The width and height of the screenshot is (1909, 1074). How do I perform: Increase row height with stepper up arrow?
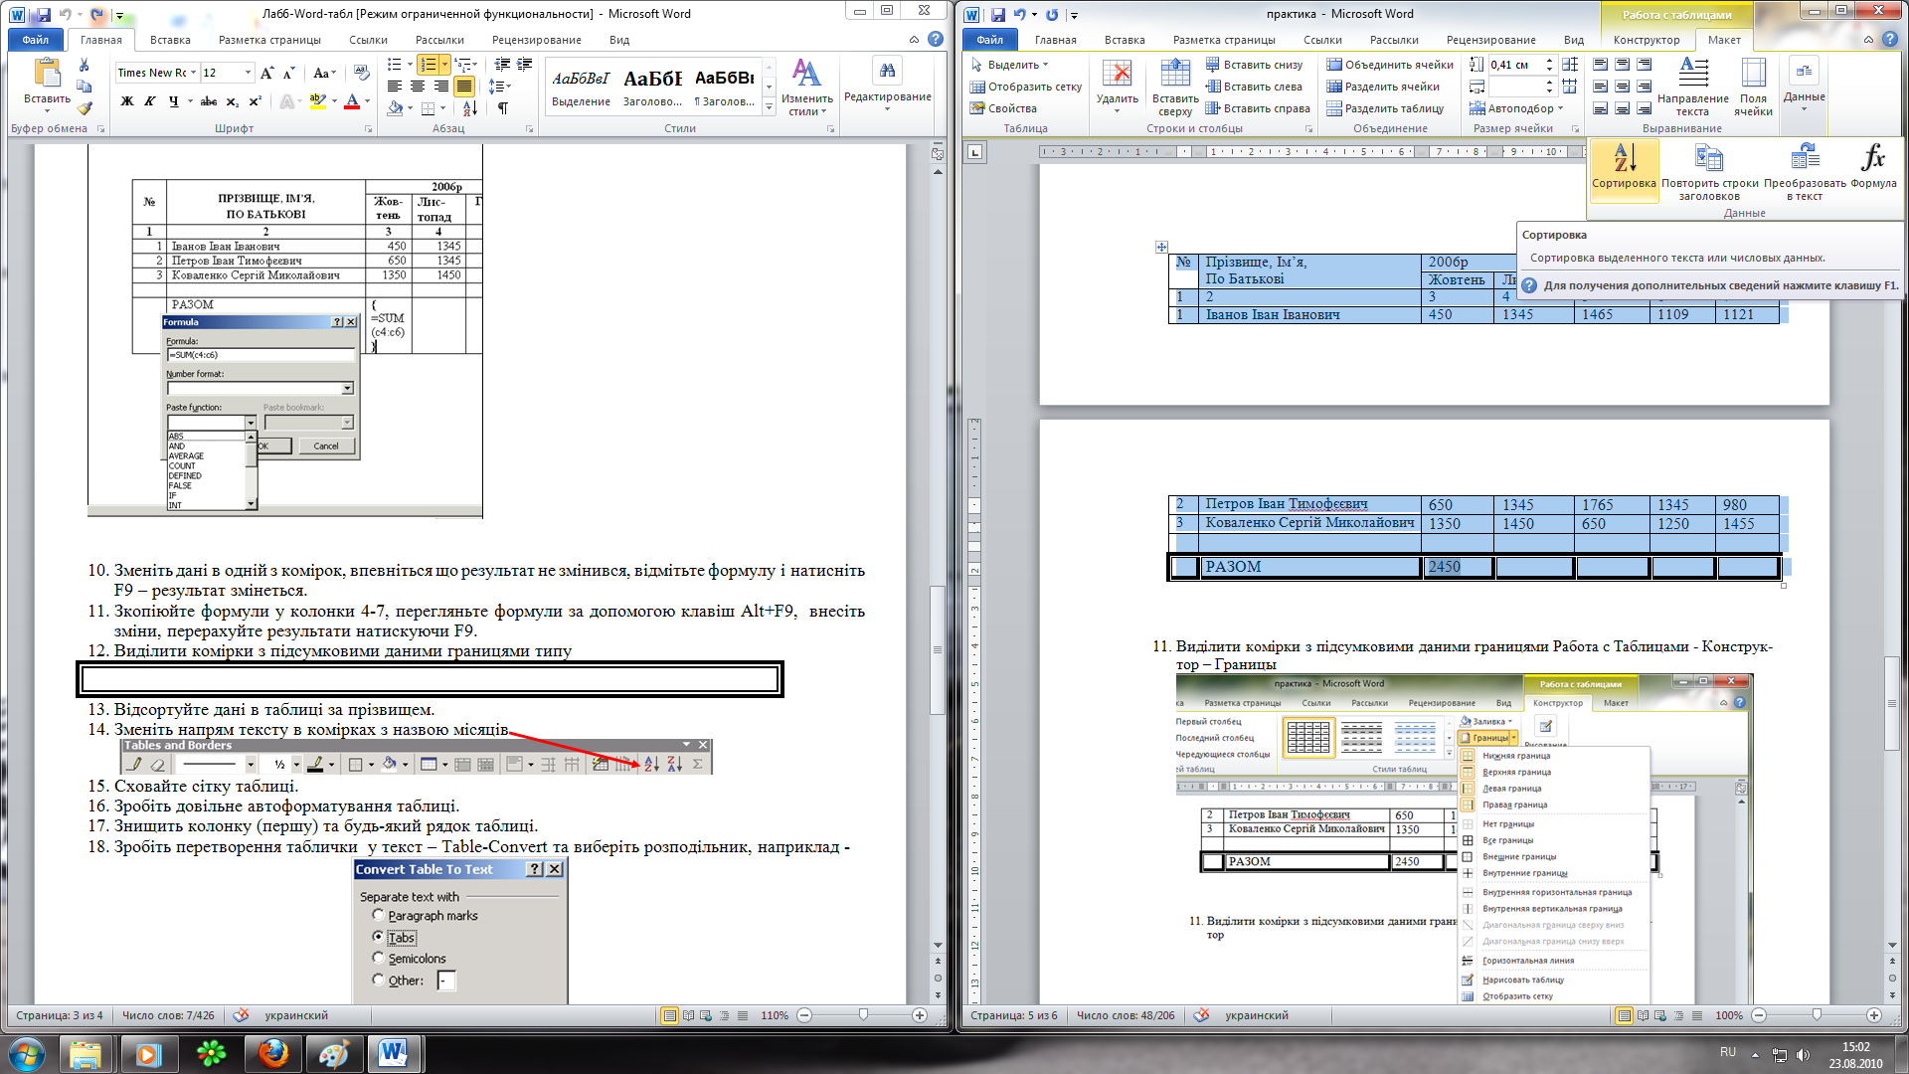coord(1548,61)
